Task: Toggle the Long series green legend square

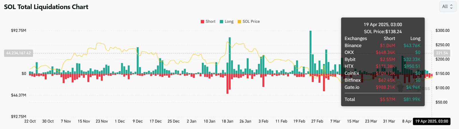Action: click(x=221, y=22)
